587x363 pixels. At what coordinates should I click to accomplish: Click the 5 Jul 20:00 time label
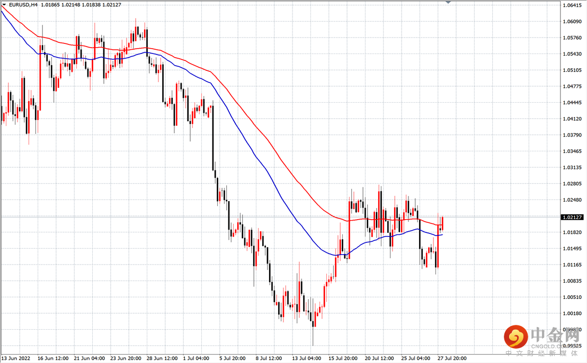tap(233, 358)
